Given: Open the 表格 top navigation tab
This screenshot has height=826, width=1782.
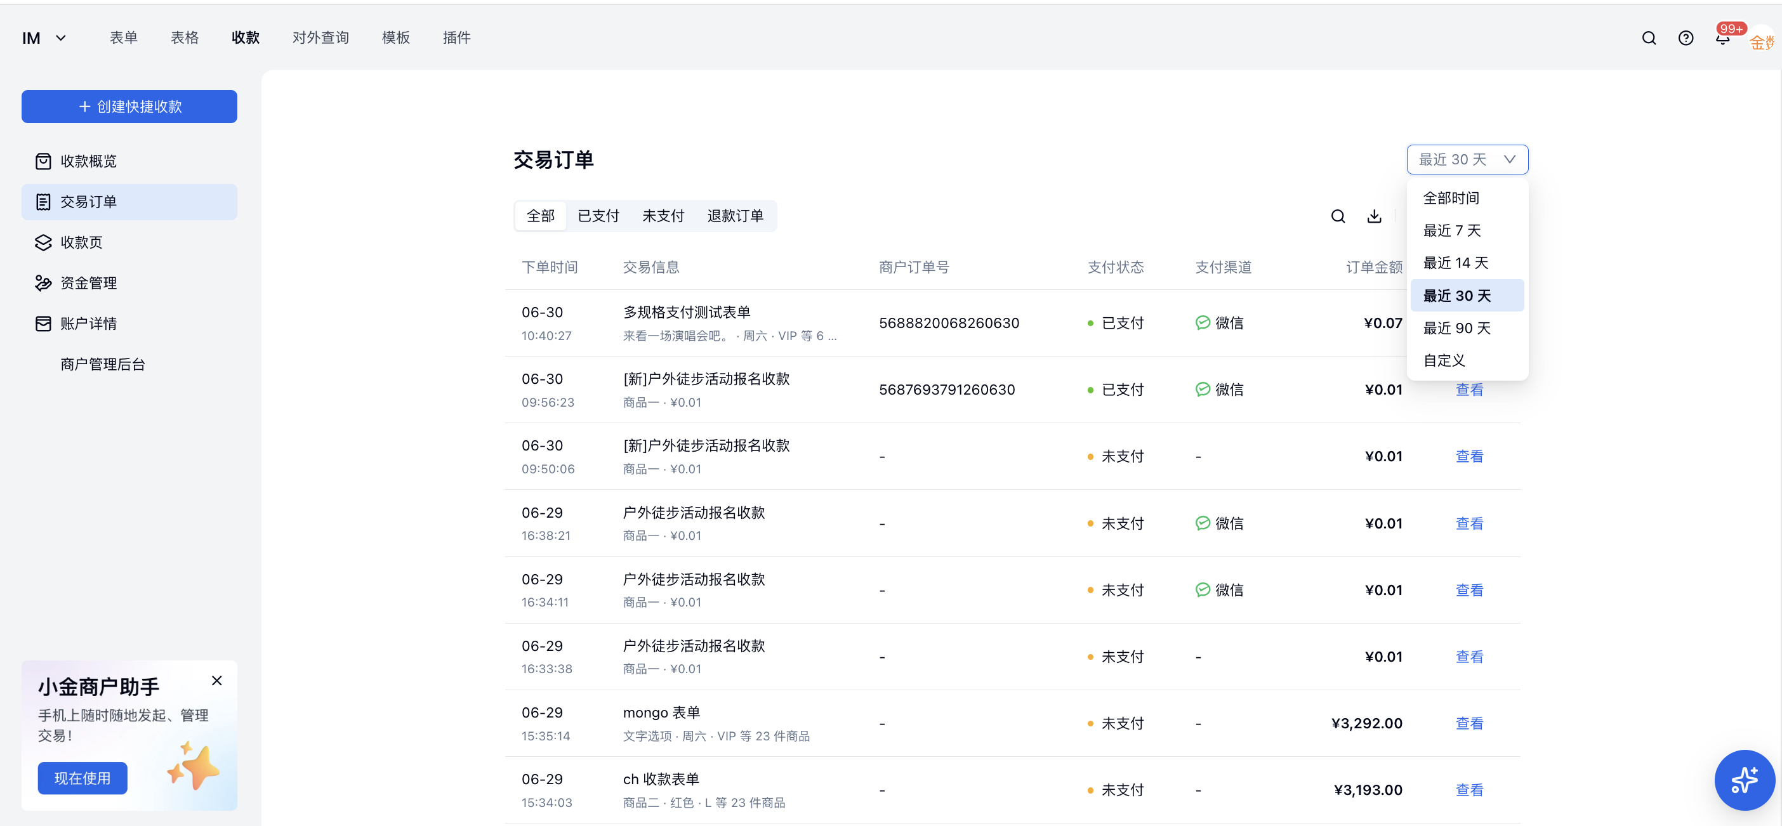Looking at the screenshot, I should coord(185,38).
